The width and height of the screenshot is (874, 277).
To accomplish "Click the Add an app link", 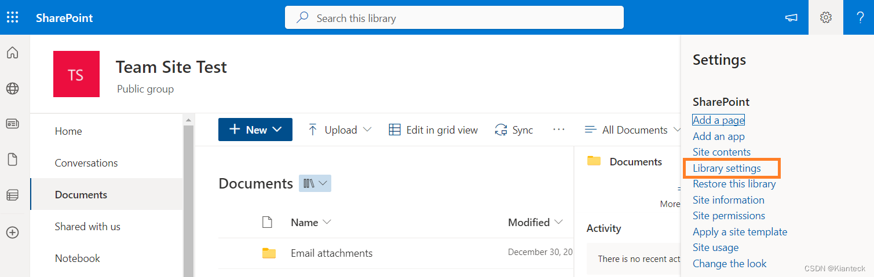I will point(719,136).
